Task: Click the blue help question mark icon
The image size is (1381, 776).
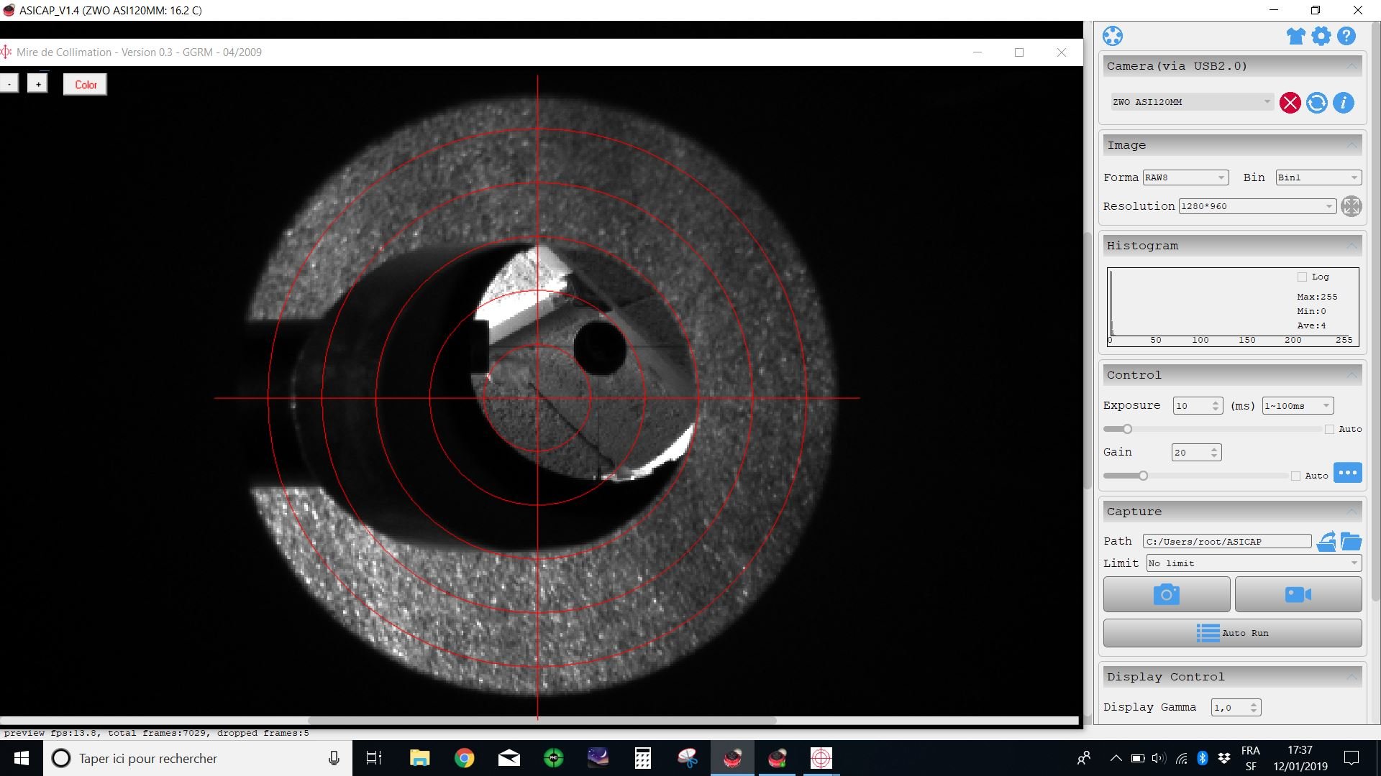Action: [1346, 36]
